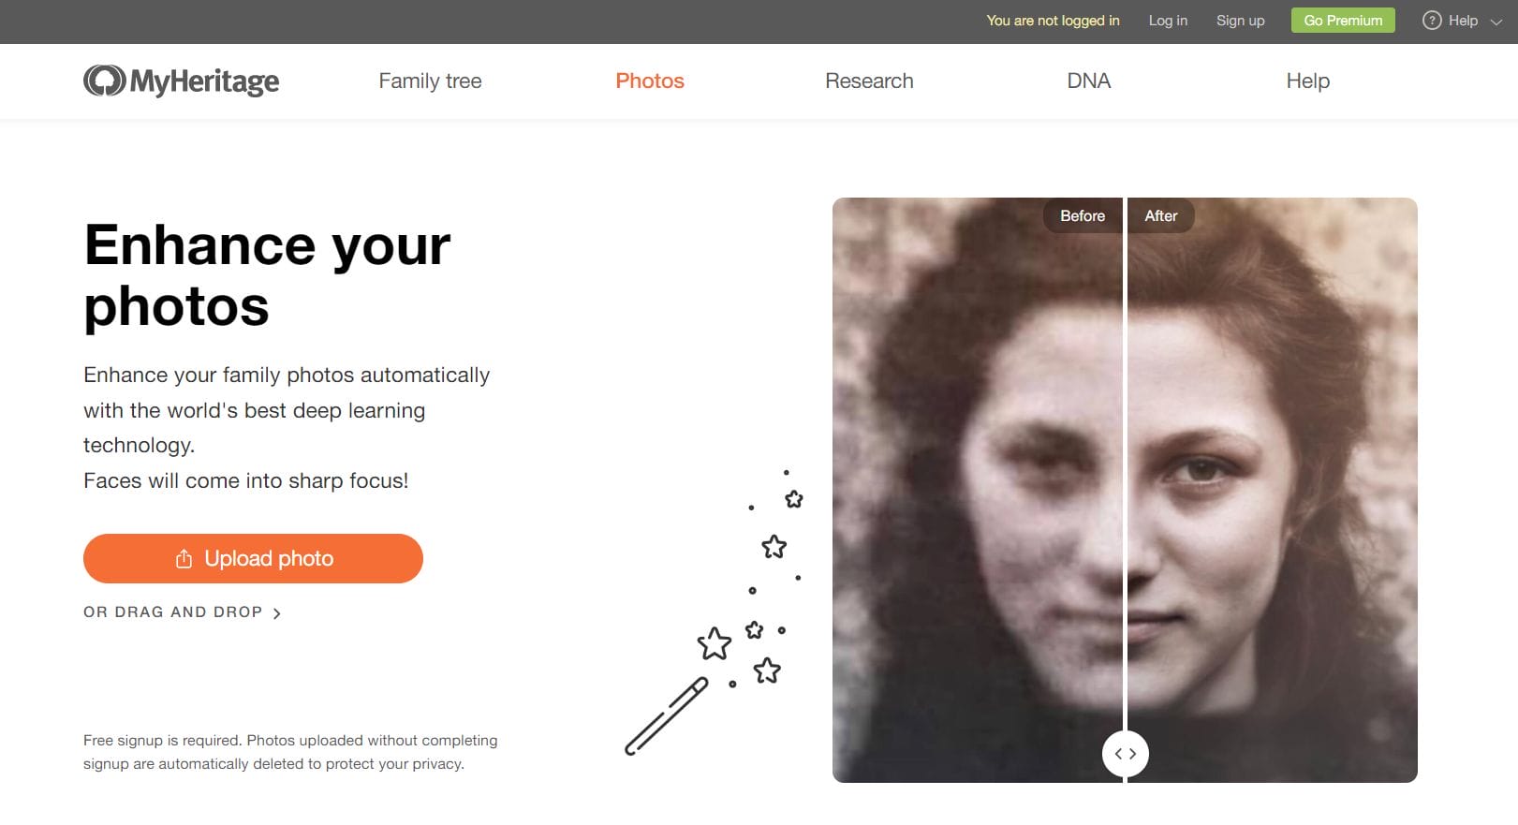
Task: Expand the drag and drop chevron
Action: tap(276, 611)
